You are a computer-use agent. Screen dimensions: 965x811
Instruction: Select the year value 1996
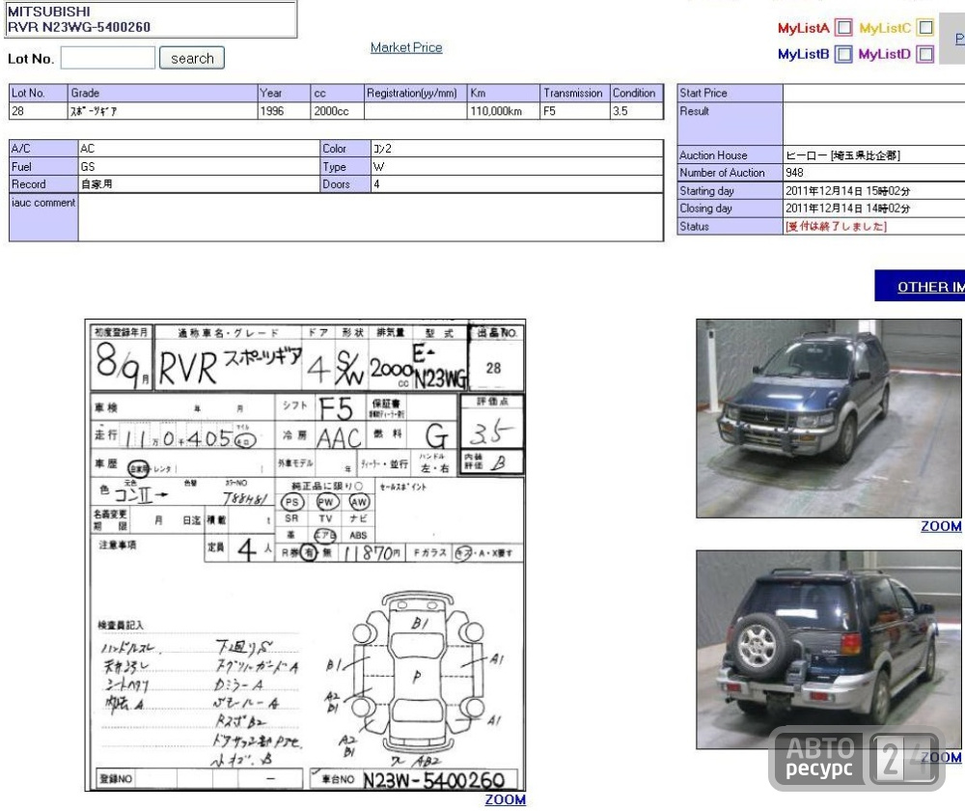[271, 111]
